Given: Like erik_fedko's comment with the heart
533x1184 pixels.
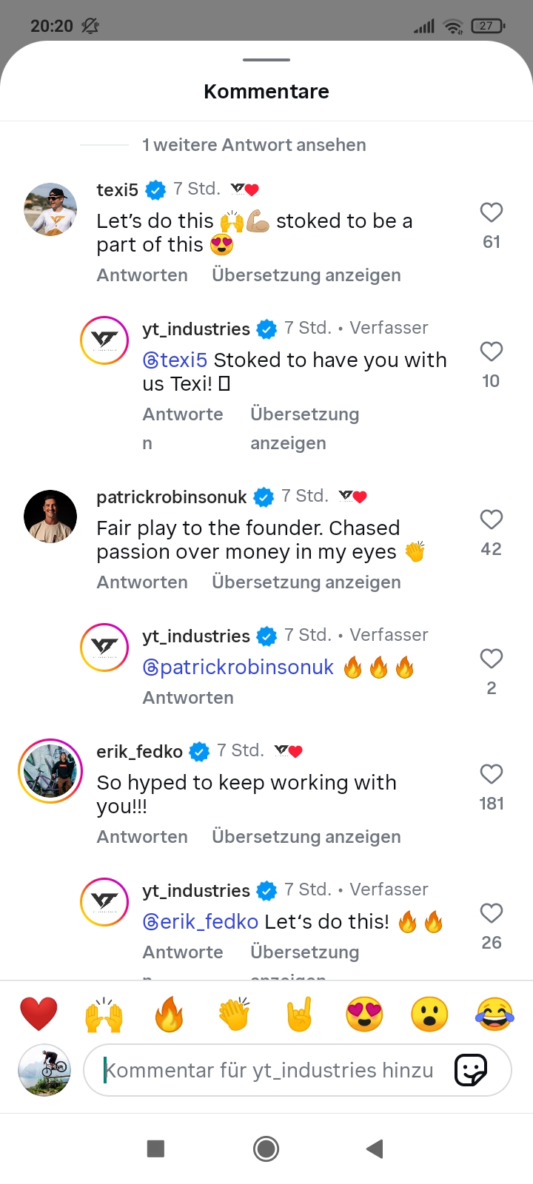Looking at the screenshot, I should point(492,775).
